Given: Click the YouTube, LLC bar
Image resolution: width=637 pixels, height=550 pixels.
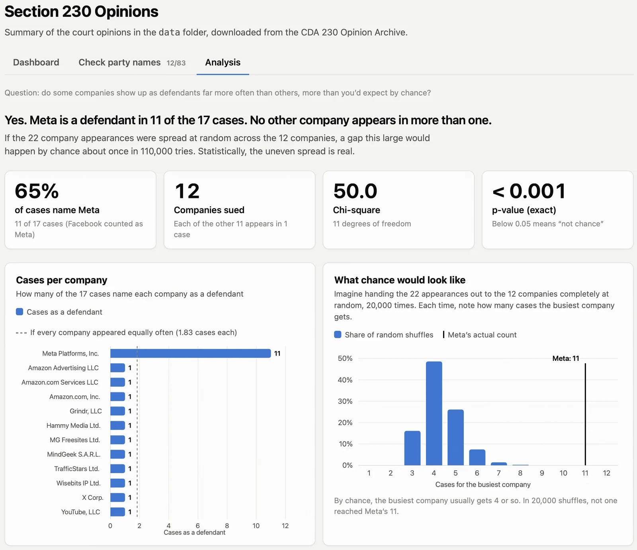Looking at the screenshot, I should pyautogui.click(x=118, y=512).
